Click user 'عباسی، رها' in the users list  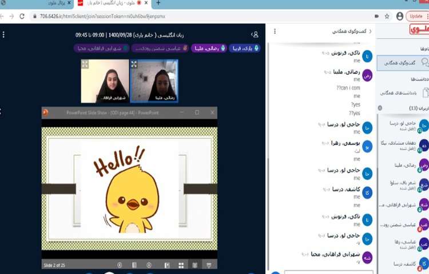tap(404, 244)
